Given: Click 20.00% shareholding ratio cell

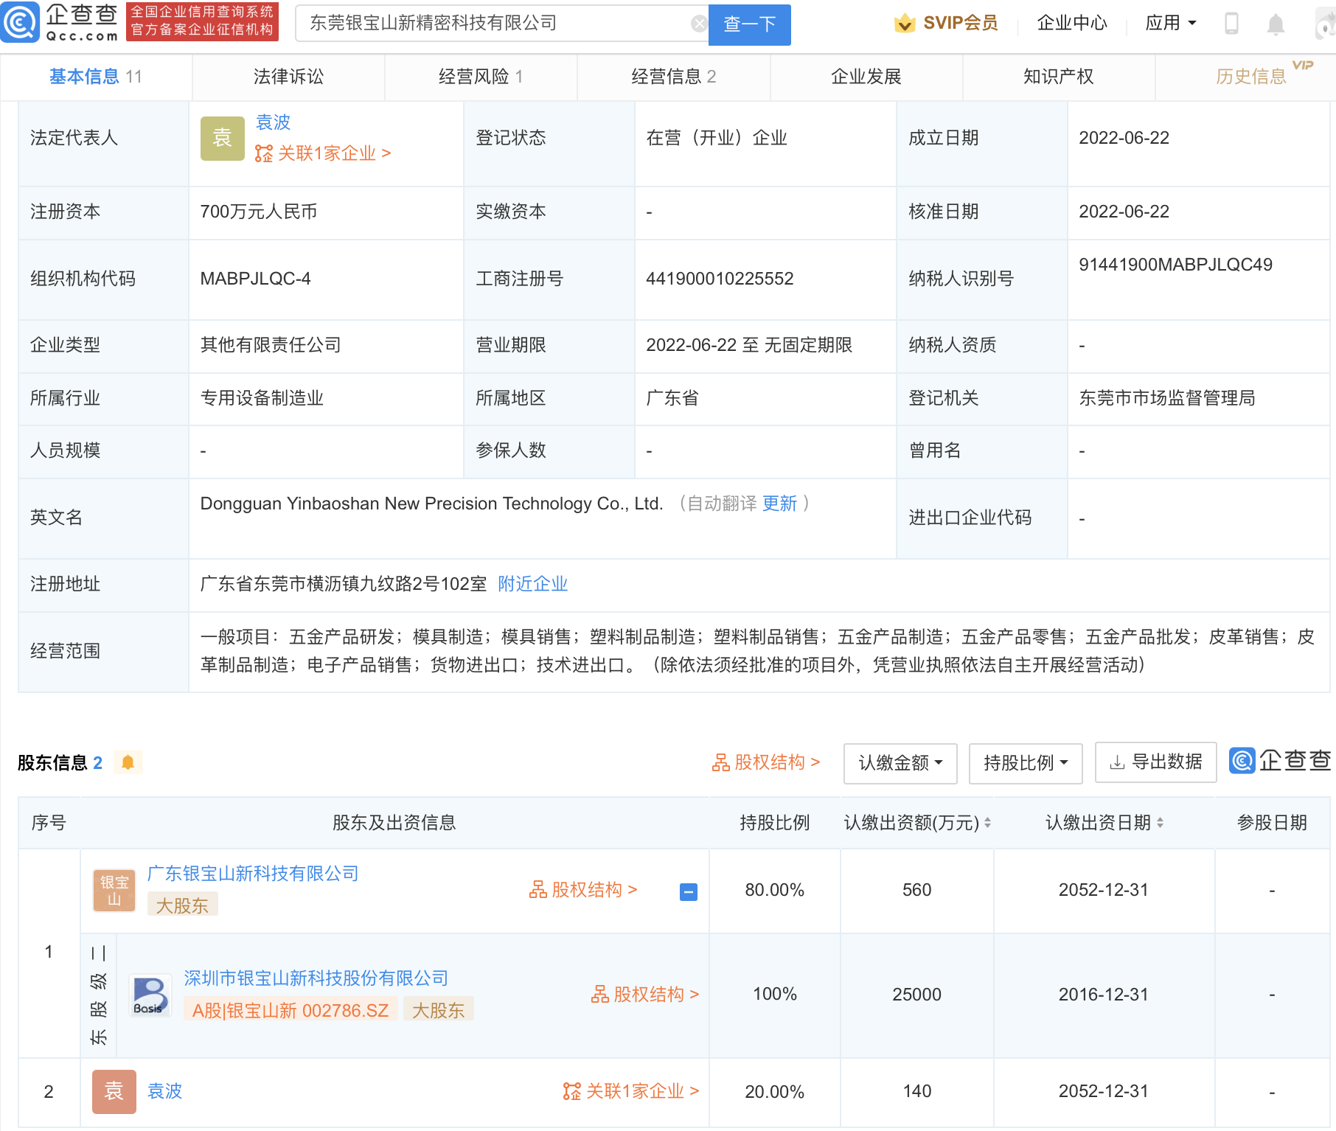Looking at the screenshot, I should click(775, 1092).
